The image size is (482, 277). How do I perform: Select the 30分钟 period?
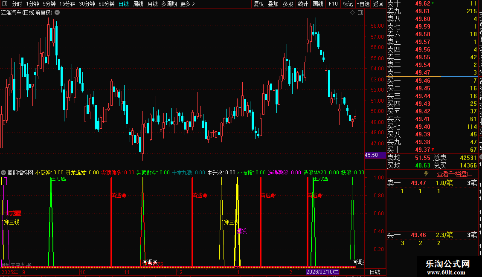click(87, 4)
